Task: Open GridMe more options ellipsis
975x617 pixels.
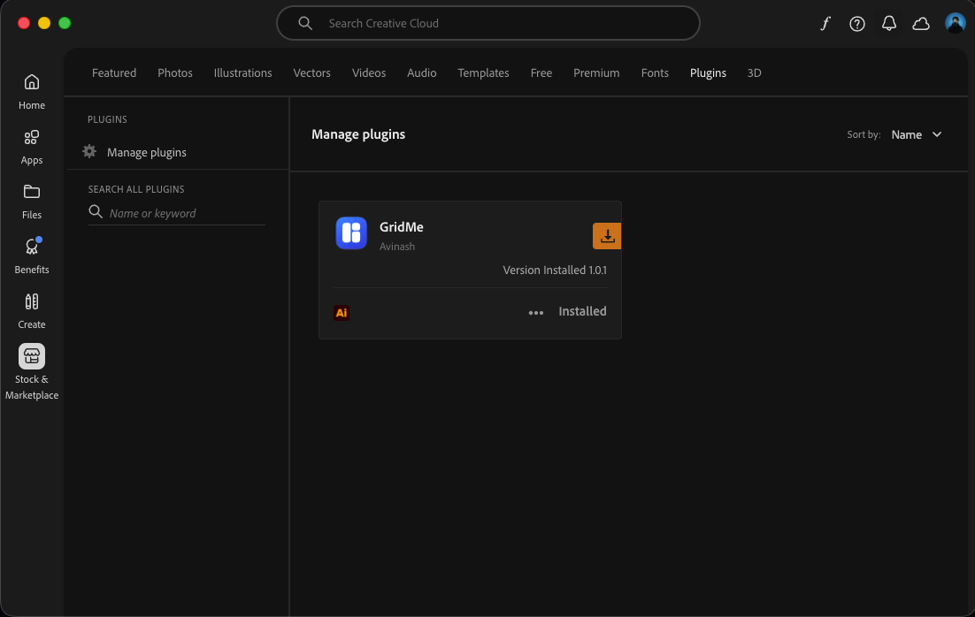Action: tap(536, 313)
